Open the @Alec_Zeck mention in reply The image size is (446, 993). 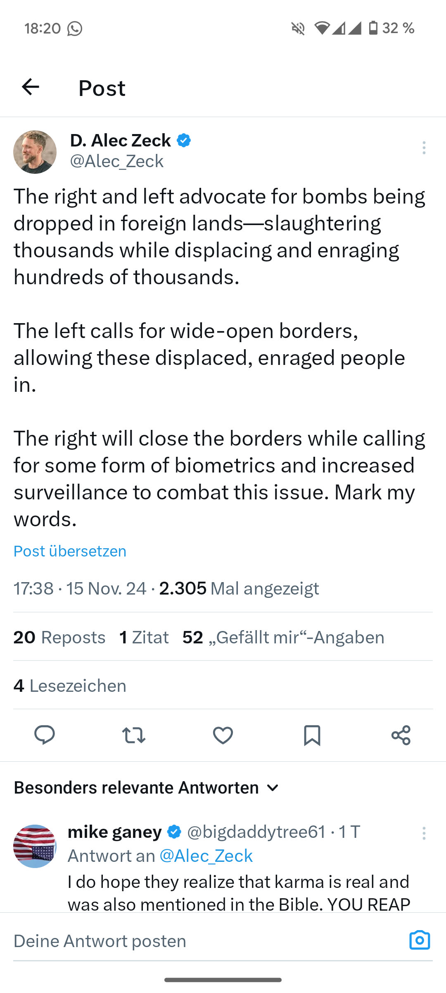click(206, 856)
